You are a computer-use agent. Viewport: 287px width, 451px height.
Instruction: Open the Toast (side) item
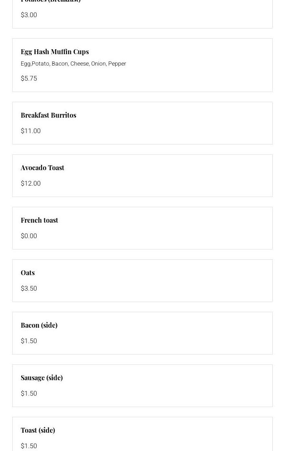click(x=38, y=430)
